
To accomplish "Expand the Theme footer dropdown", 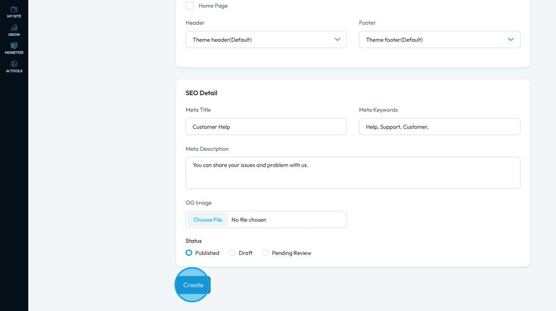I will coord(439,39).
